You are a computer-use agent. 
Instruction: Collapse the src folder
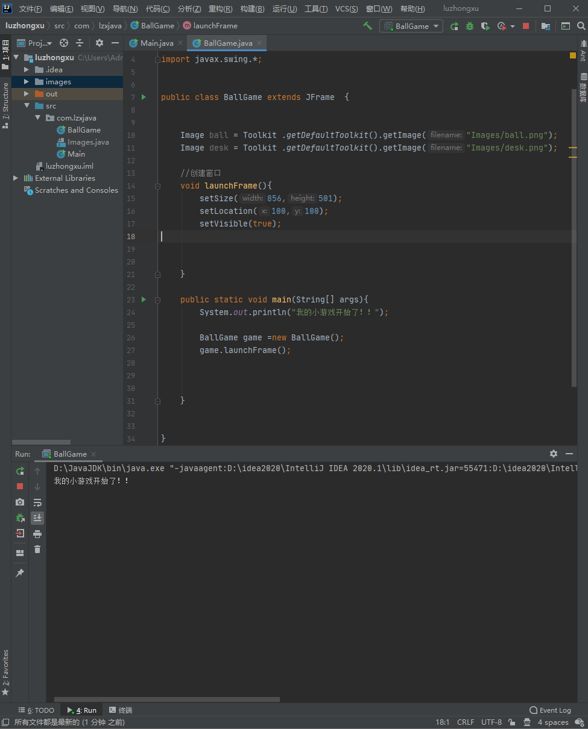point(27,106)
